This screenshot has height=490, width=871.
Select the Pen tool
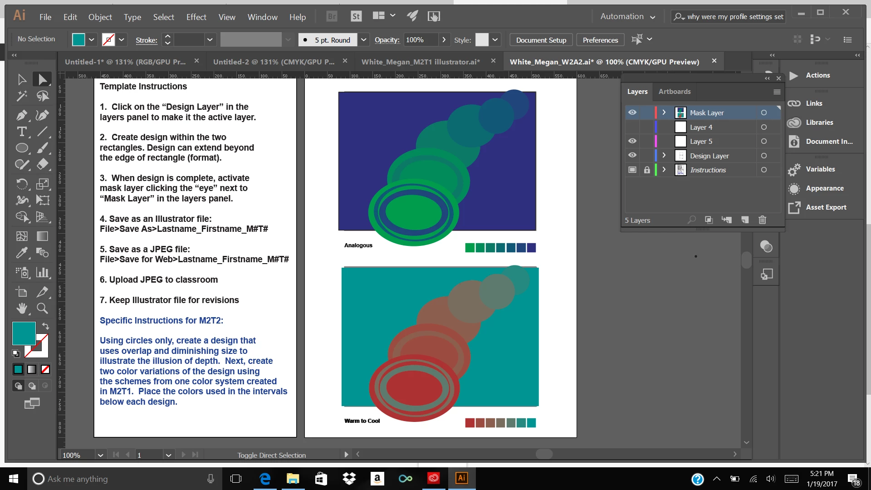(21, 115)
